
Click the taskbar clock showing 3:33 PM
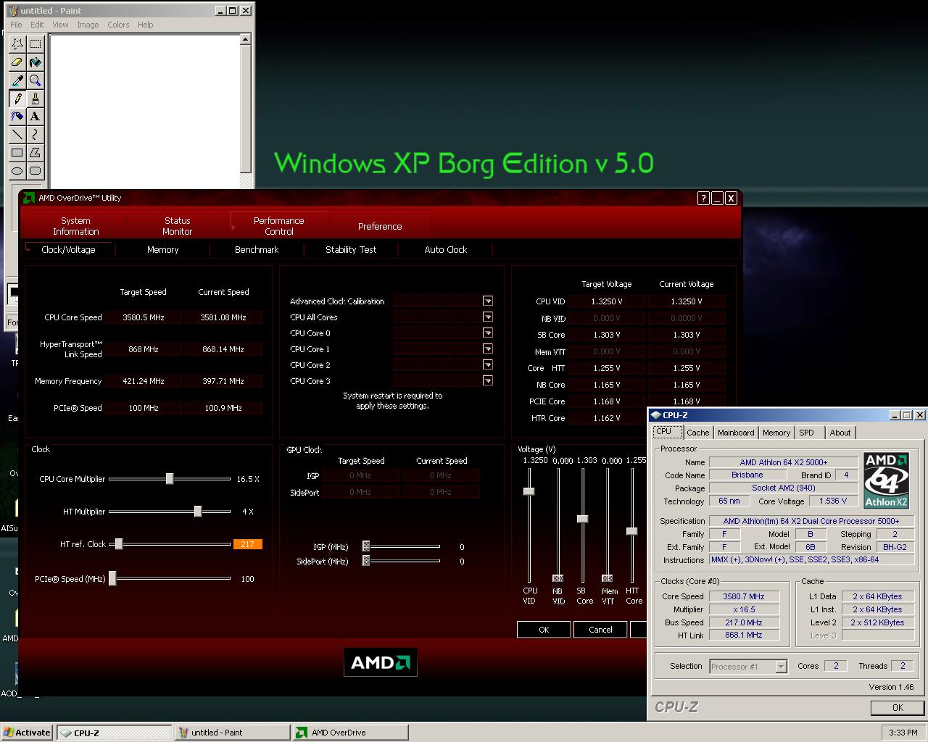pyautogui.click(x=903, y=733)
